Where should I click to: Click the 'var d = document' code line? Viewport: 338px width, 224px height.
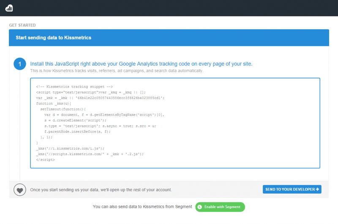104,115
